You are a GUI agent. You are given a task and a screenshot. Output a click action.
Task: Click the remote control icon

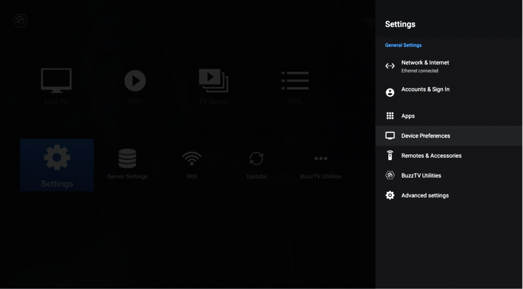[390, 155]
